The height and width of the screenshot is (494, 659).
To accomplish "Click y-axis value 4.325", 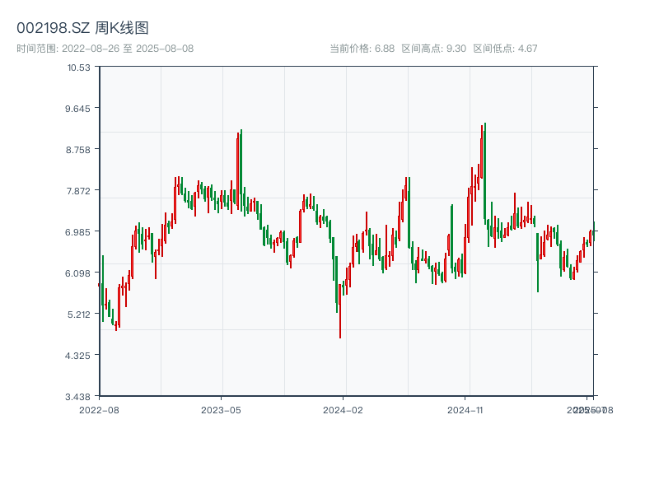I will (77, 356).
